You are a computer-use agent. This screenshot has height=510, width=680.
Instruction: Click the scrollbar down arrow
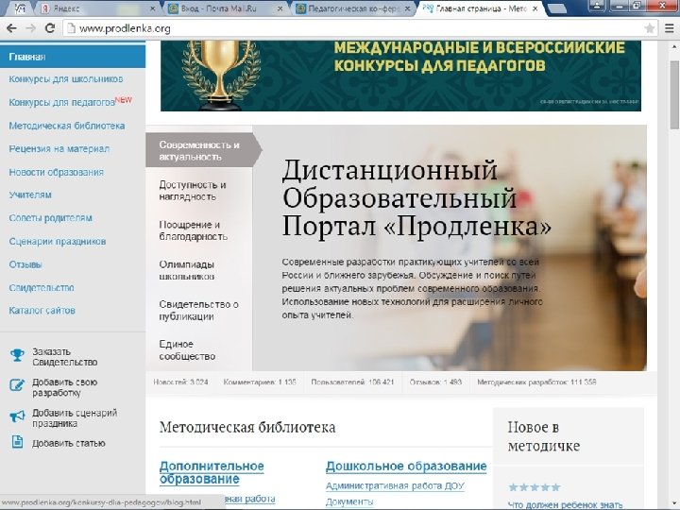pyautogui.click(x=674, y=504)
